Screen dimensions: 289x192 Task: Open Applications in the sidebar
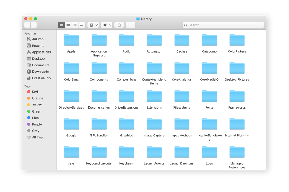point(39,52)
